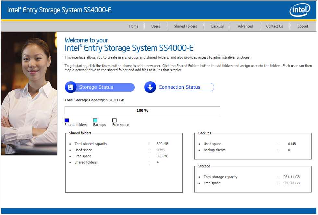This screenshot has width=318, height=215.
Task: Click the Storage Status button label
Action: pos(96,87)
